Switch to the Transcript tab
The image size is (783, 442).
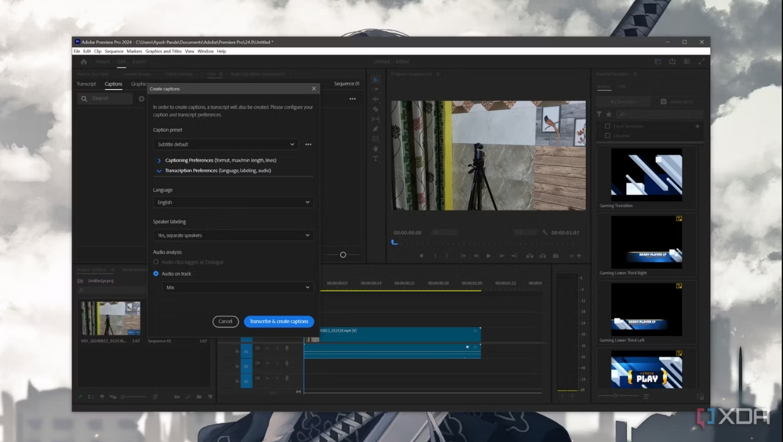tap(86, 84)
